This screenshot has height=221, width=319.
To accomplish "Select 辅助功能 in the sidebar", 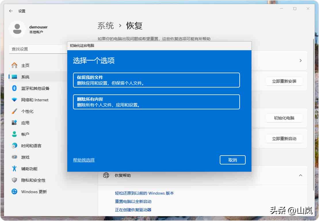I will 29,169.
